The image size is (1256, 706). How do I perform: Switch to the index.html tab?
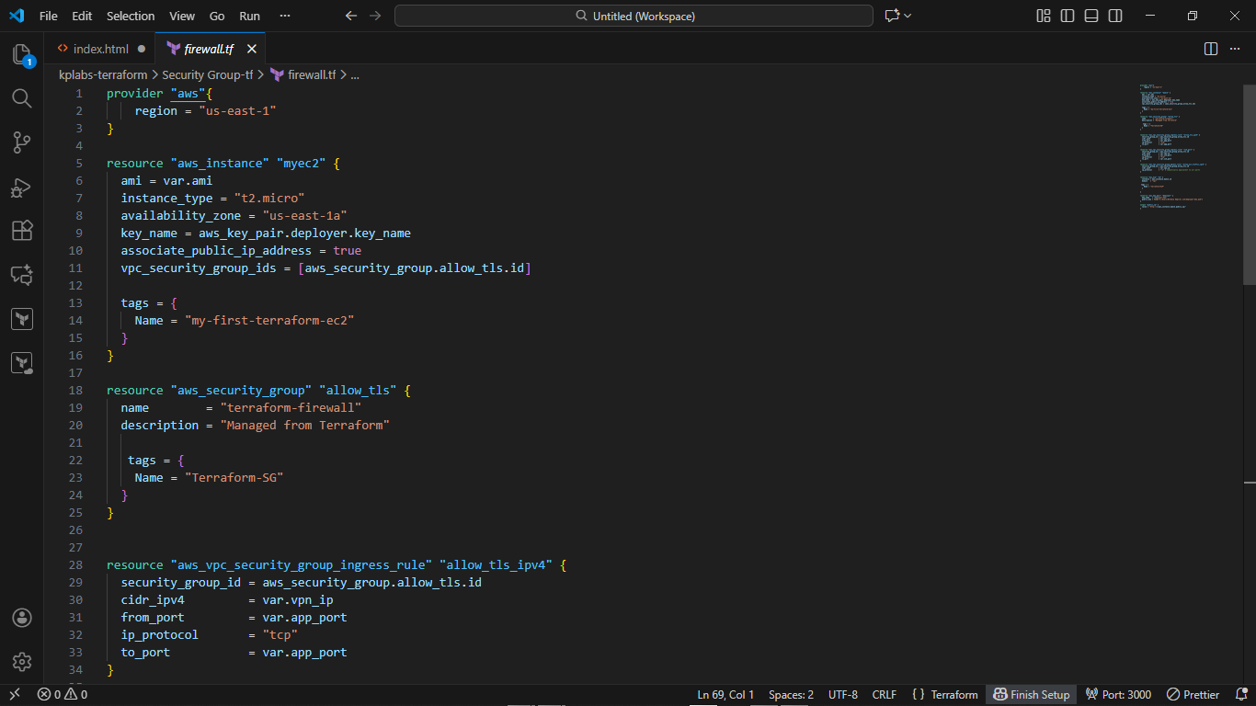tap(101, 49)
